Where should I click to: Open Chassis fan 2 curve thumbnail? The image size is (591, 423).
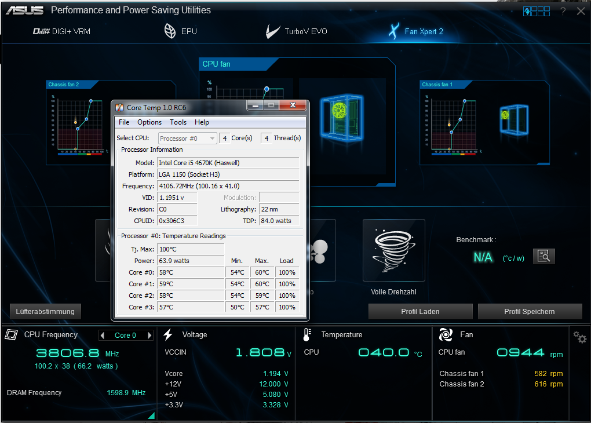[x=78, y=125]
